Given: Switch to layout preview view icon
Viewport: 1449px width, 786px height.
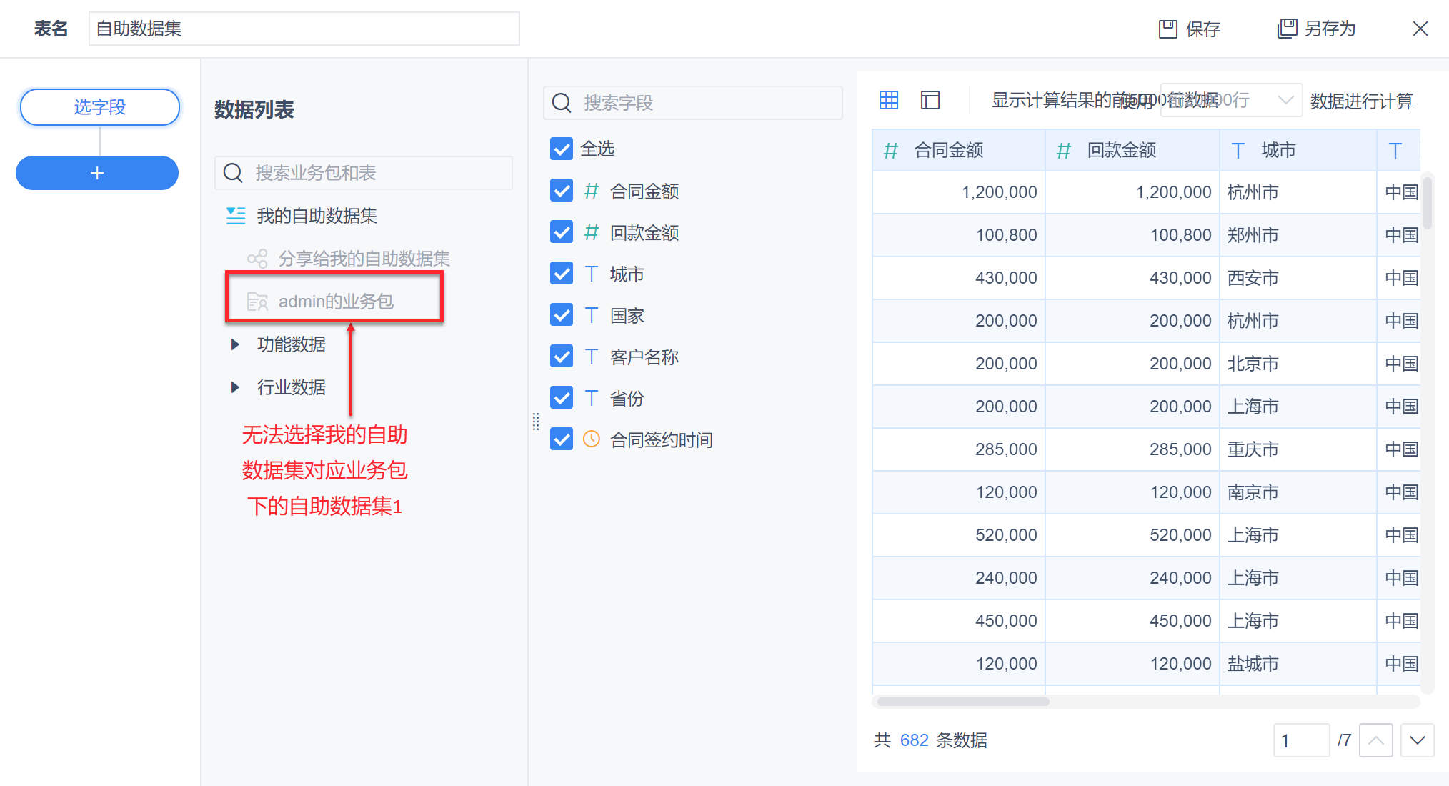Looking at the screenshot, I should click(930, 100).
